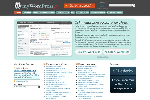Click the Скачать WordPress button
This screenshot has width=150, height=100.
[x=89, y=52]
